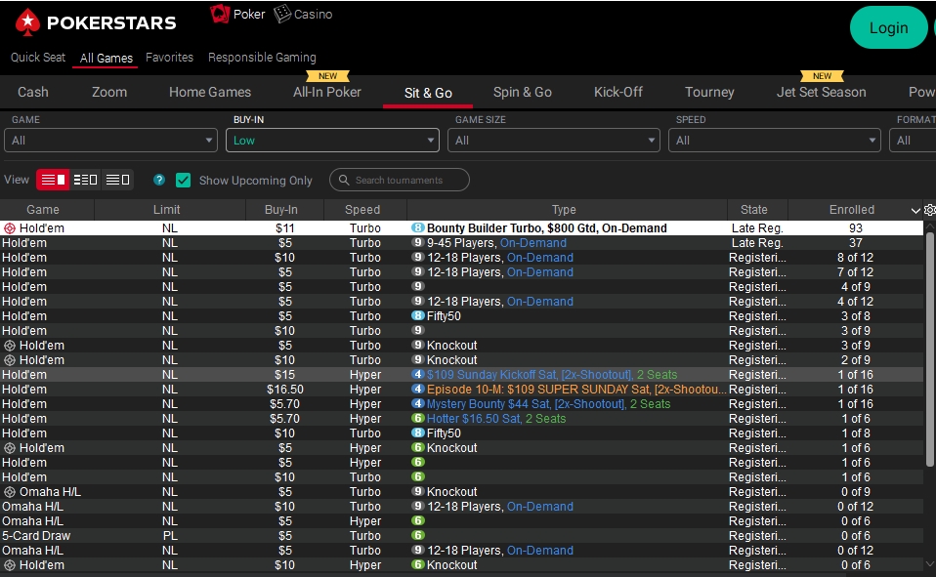Click 8-max badge on $10 Fifty50 row
This screenshot has width=936, height=577.
(x=418, y=433)
